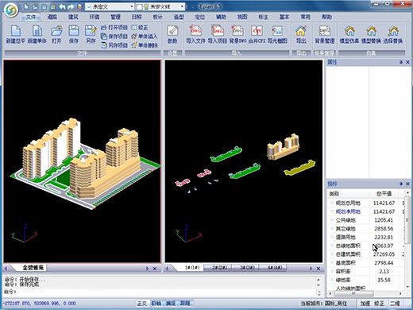Click the 新建总平 new site plan icon

pos(16,34)
